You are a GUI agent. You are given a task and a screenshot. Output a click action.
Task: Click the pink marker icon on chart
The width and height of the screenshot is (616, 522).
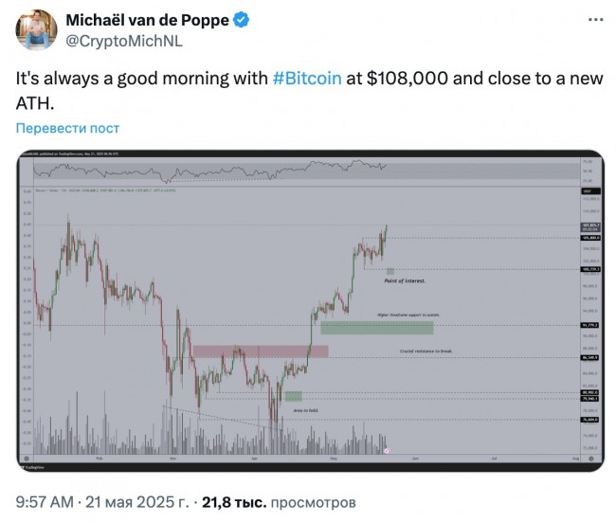click(x=387, y=451)
